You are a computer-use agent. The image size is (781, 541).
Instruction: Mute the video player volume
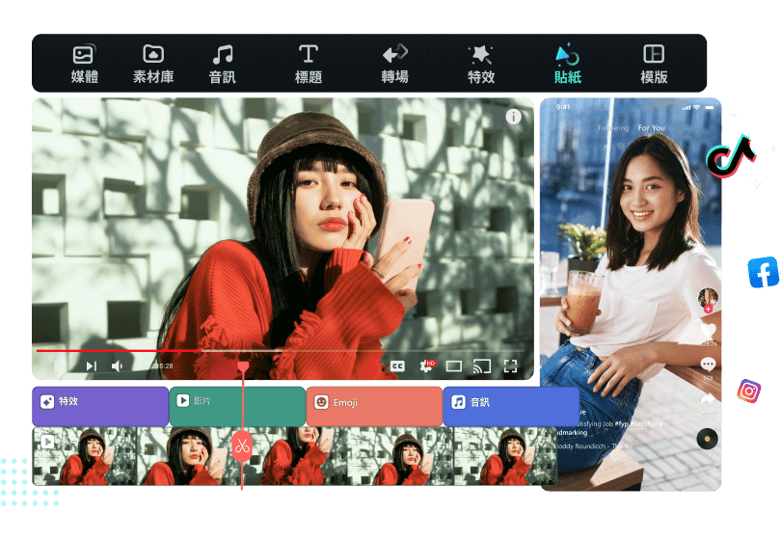[117, 366]
